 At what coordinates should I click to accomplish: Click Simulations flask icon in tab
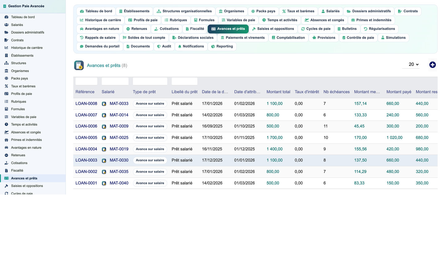383,38
